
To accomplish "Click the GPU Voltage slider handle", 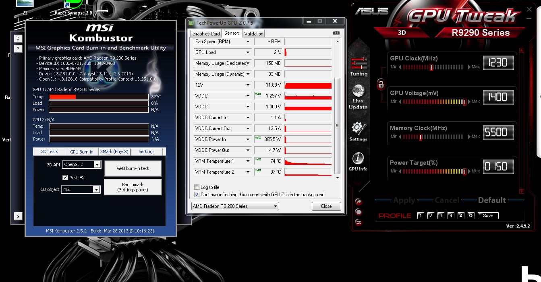I will 464,102.
